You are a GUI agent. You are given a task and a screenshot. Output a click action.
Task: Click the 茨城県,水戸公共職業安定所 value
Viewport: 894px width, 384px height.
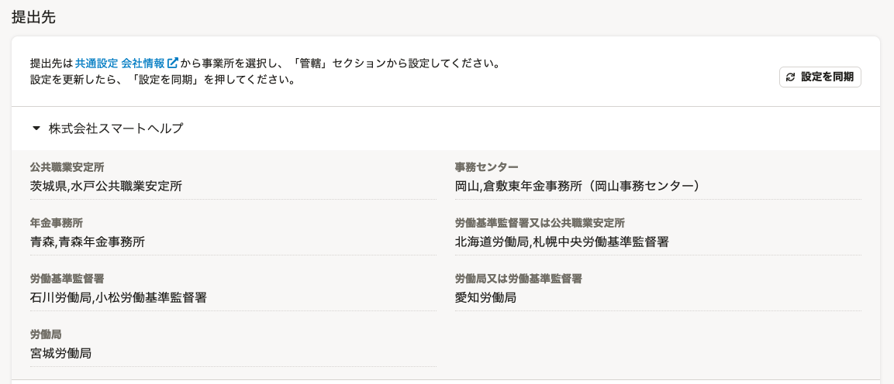pos(106,186)
